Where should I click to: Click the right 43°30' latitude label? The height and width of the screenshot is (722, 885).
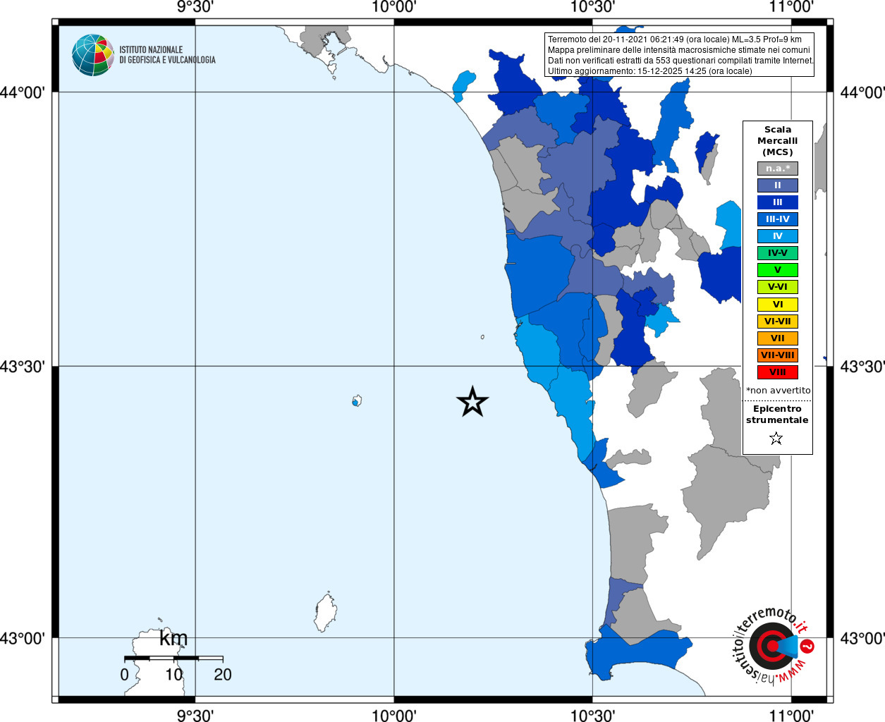862,367
